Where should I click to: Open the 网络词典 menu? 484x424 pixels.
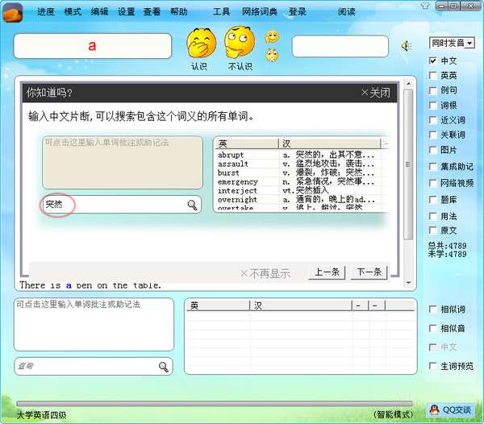(x=259, y=12)
